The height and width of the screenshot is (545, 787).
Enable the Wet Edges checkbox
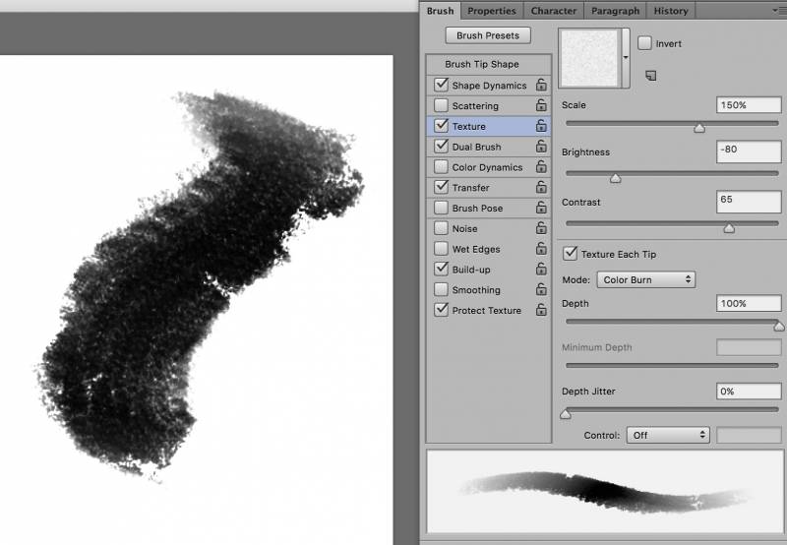click(441, 249)
